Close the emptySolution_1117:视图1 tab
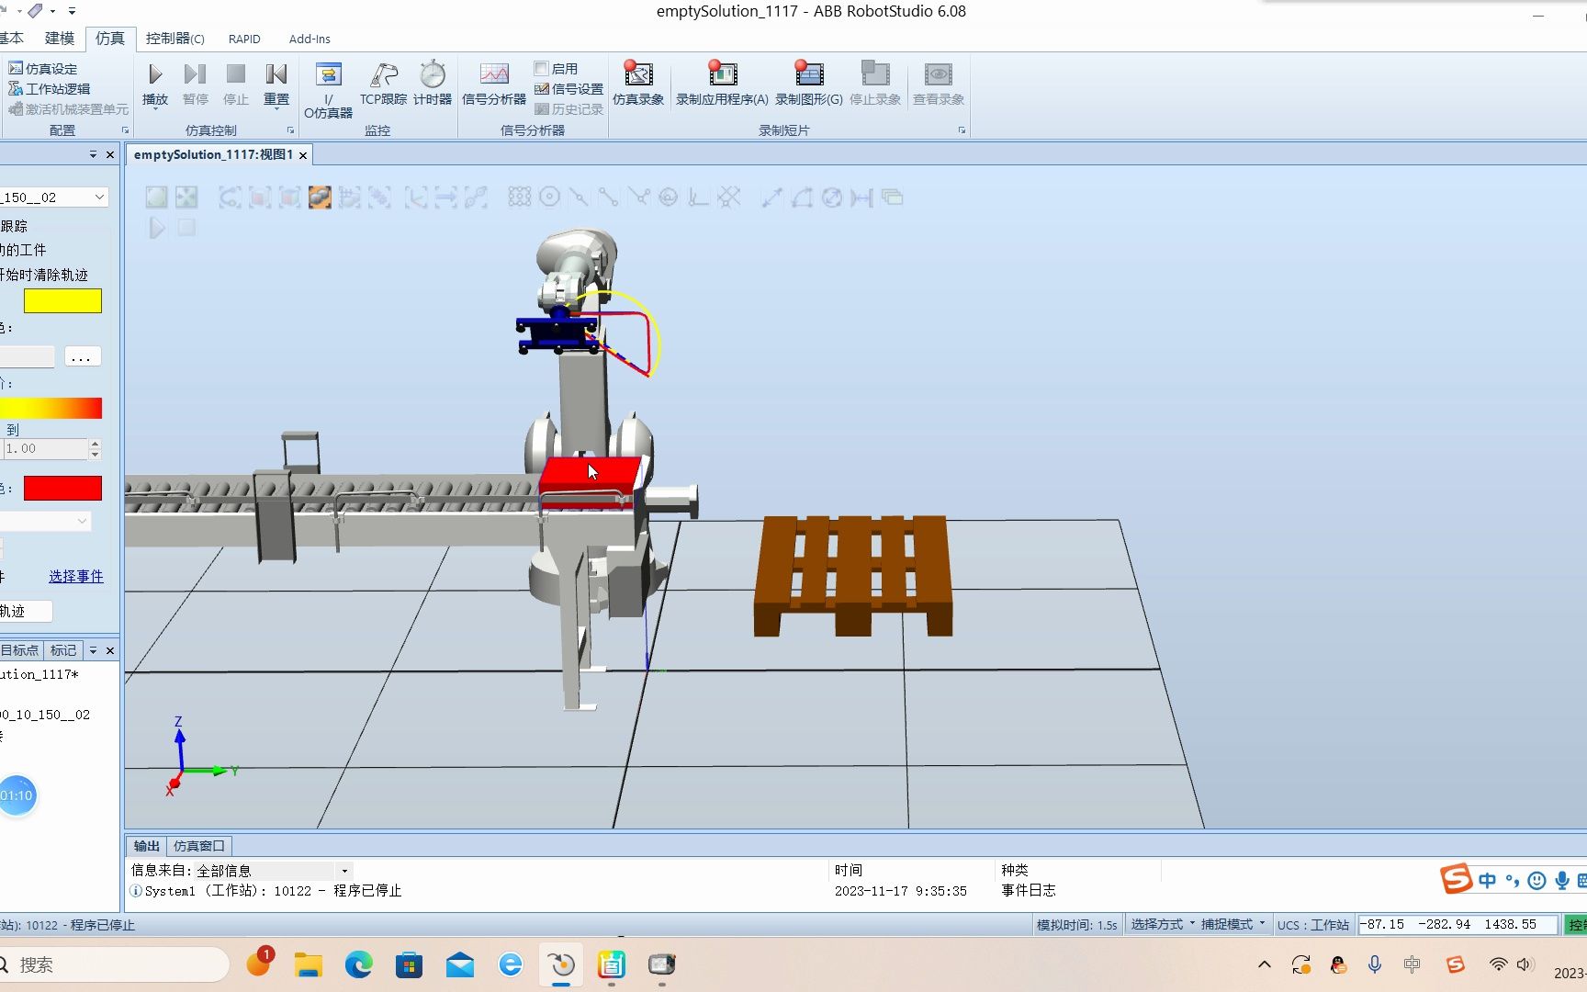This screenshot has height=992, width=1587. (302, 155)
